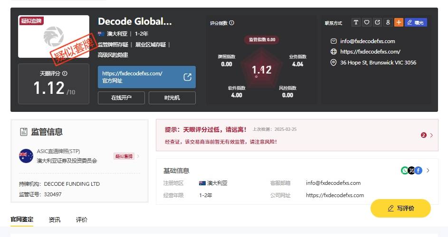Click the Decode Global... title
This screenshot has height=237, width=448.
tap(135, 21)
